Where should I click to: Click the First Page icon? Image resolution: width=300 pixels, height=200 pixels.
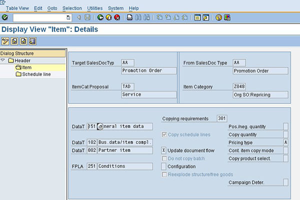coord(159,17)
